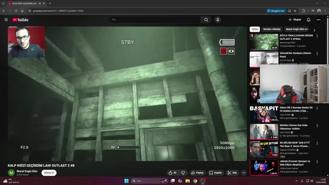Click the Windows taskbar Ara search box
The width and height of the screenshot is (329, 185).
point(150,181)
